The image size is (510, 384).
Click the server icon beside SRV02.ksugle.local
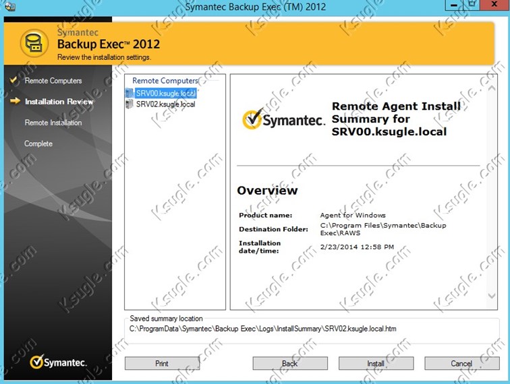click(129, 104)
